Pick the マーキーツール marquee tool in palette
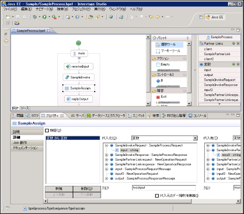Screen dimensions: 244x214 (x=168, y=51)
